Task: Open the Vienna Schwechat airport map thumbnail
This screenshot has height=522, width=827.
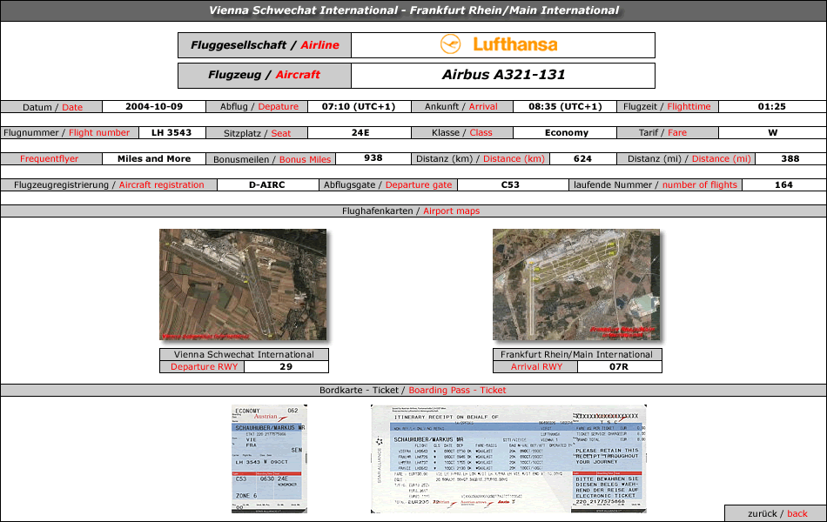Action: (243, 284)
